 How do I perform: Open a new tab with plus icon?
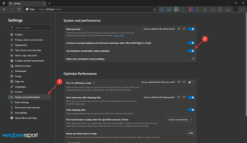click(50, 3)
